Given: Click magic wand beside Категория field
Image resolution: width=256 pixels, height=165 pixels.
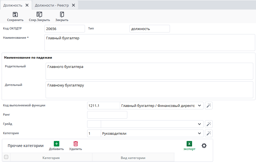Looking at the screenshot, I should (x=209, y=133).
